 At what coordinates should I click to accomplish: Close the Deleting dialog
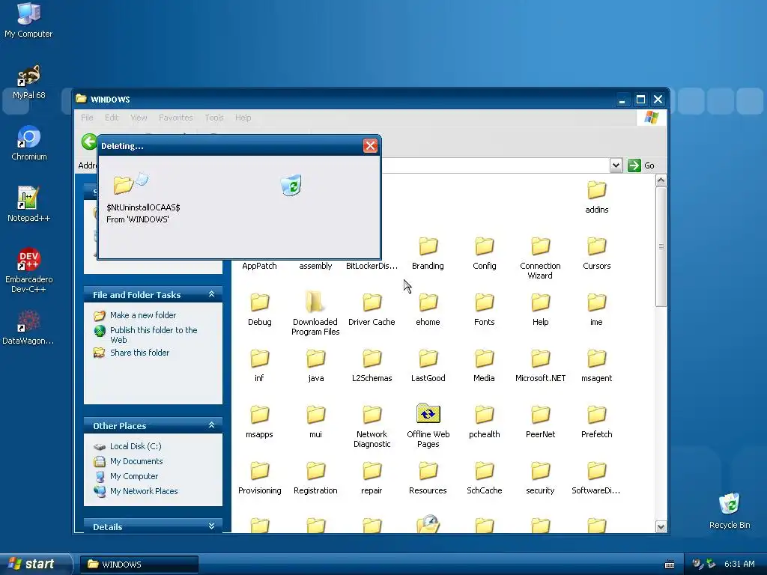pos(370,146)
